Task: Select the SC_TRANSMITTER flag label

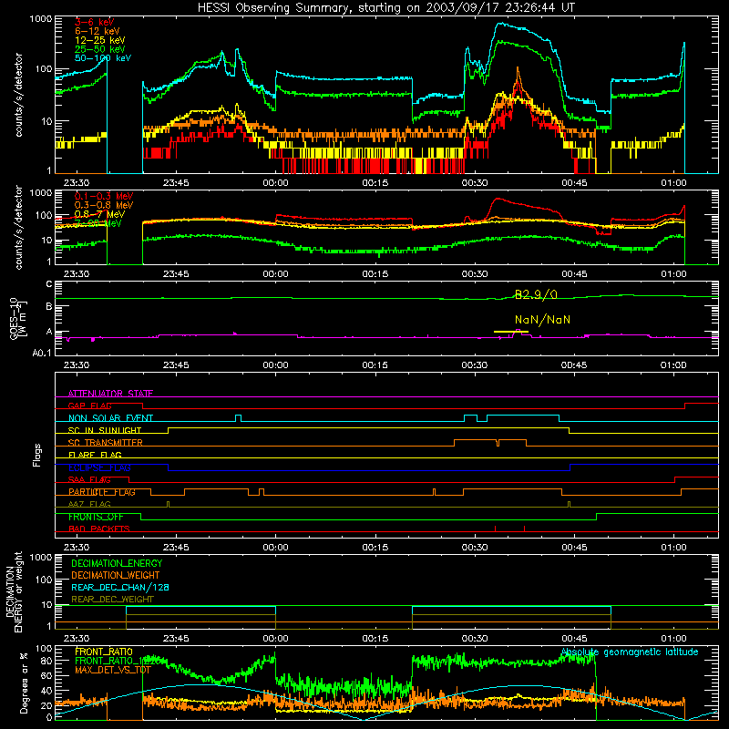Action: tap(106, 442)
